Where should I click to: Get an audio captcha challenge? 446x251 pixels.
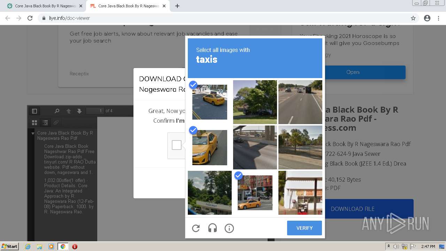pos(213,228)
